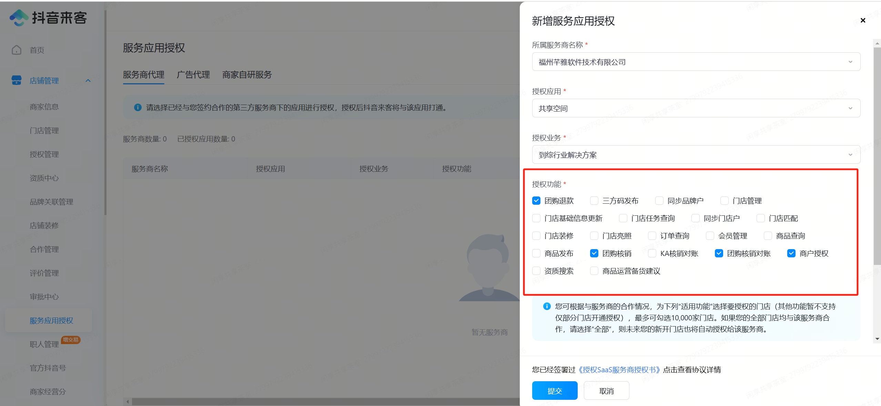The height and width of the screenshot is (406, 881).
Task: Switch to the 广告代理 tab
Action: [x=193, y=75]
